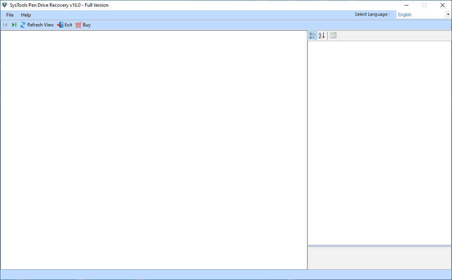Click the grayed previous-step arrow icon
452x280 pixels.
[5, 25]
